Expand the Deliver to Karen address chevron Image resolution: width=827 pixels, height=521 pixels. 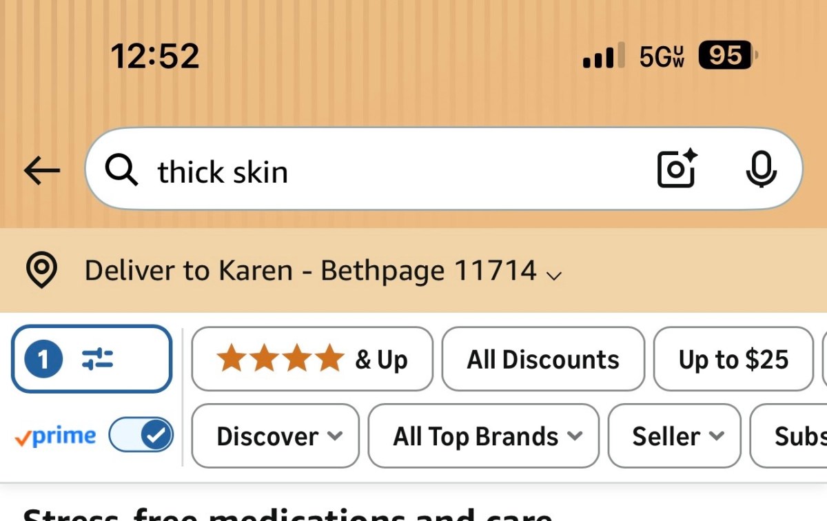pyautogui.click(x=553, y=276)
